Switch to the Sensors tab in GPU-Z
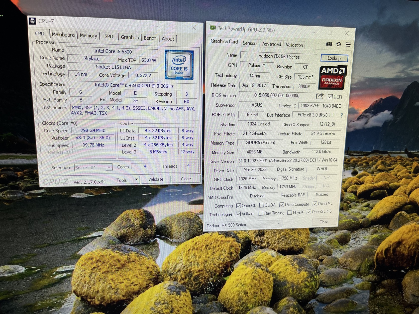419x314 pixels. [250, 43]
